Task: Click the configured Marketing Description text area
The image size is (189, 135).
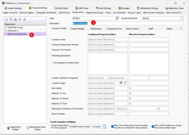Action: coord(108,64)
